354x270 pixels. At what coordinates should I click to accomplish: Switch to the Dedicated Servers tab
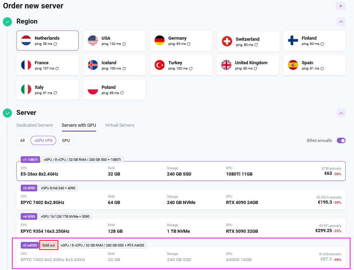(x=34, y=125)
